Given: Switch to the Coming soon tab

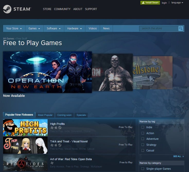Looking at the screenshot, I should click(64, 115).
